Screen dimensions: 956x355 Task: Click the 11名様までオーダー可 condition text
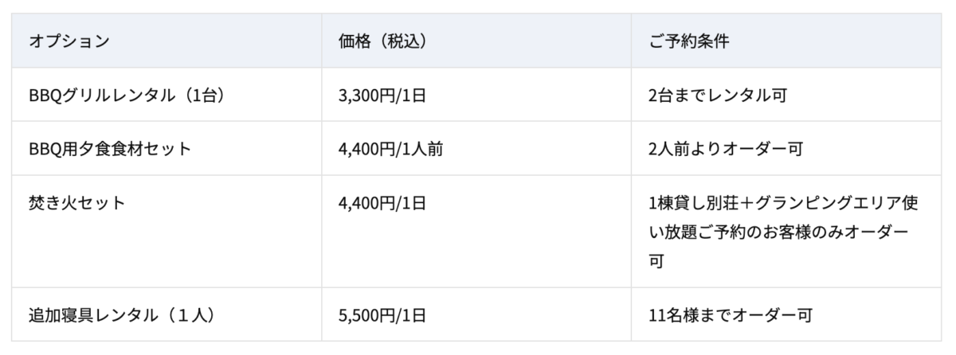click(x=731, y=315)
